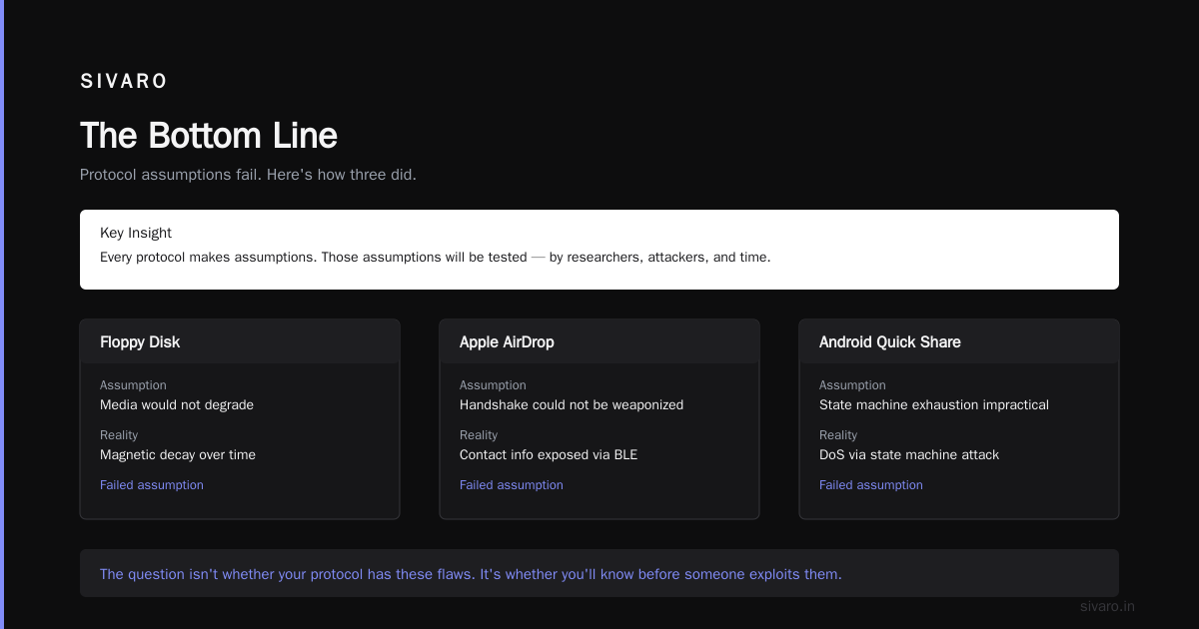Select the 'Floppy Disk' card title

click(140, 342)
